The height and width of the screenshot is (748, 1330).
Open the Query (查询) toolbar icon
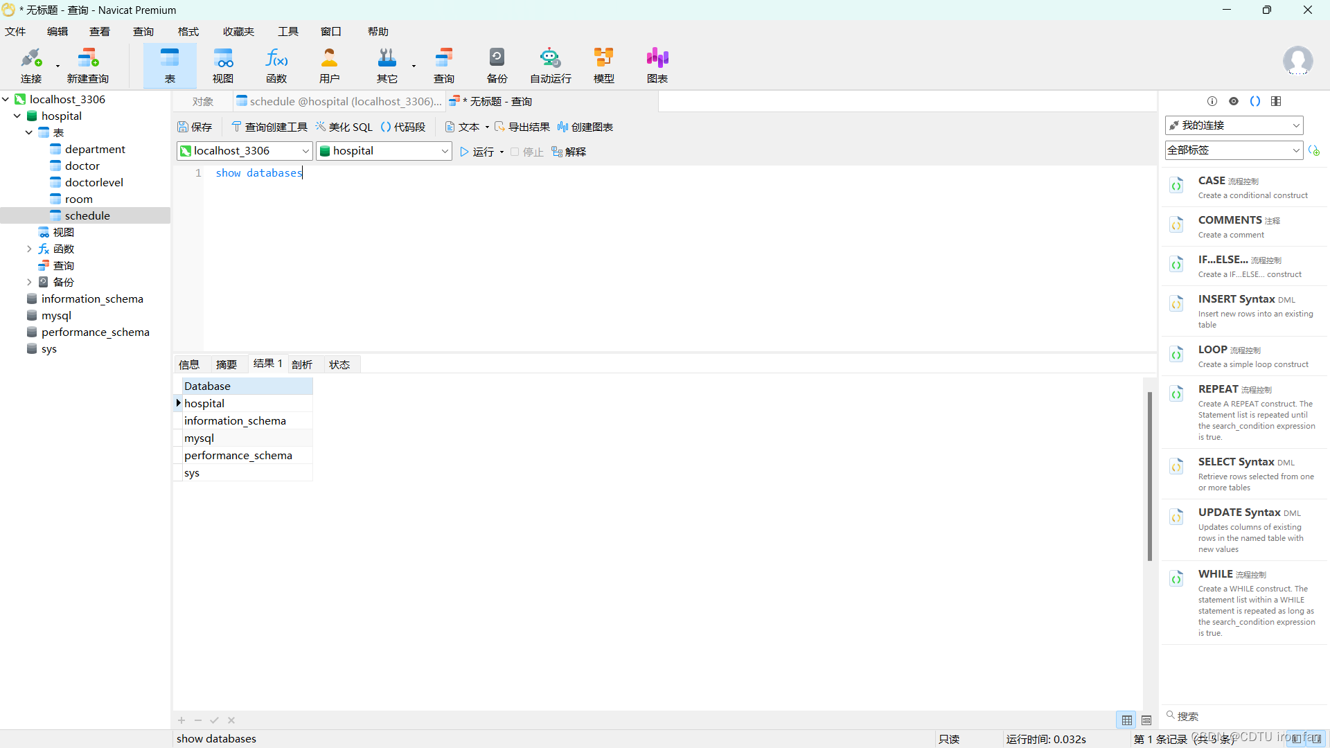[444, 66]
